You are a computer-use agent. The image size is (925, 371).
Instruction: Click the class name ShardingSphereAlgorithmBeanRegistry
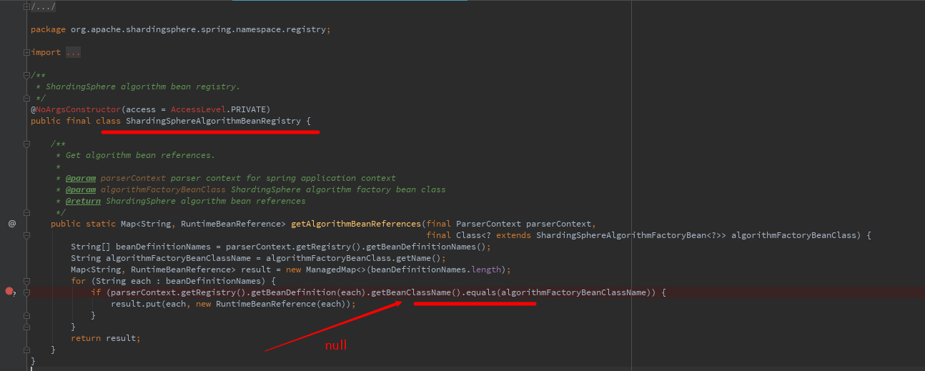[213, 121]
